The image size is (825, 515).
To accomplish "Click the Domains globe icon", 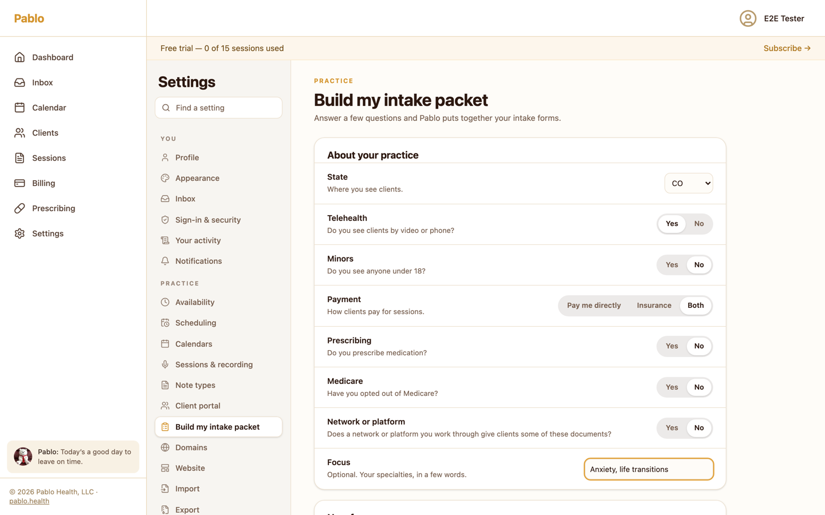I will pos(165,447).
